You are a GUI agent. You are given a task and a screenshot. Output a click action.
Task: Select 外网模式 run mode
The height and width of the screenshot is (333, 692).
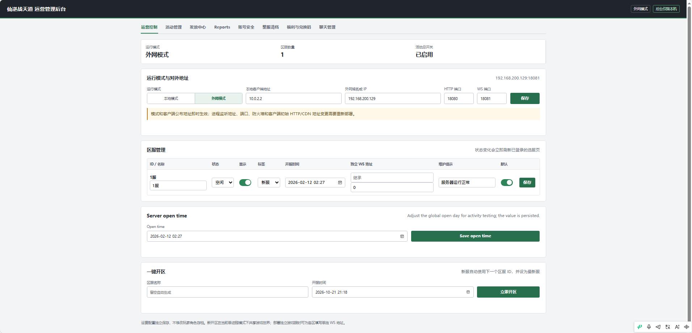(219, 99)
